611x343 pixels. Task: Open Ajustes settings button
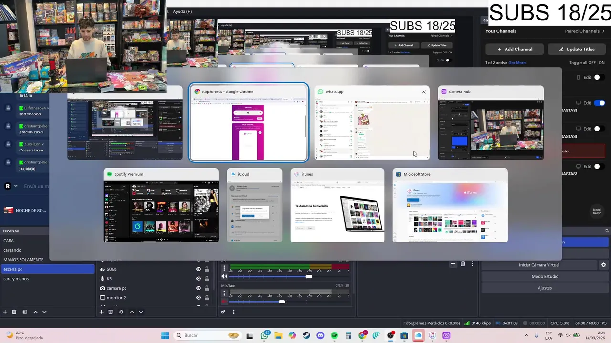[545, 288]
